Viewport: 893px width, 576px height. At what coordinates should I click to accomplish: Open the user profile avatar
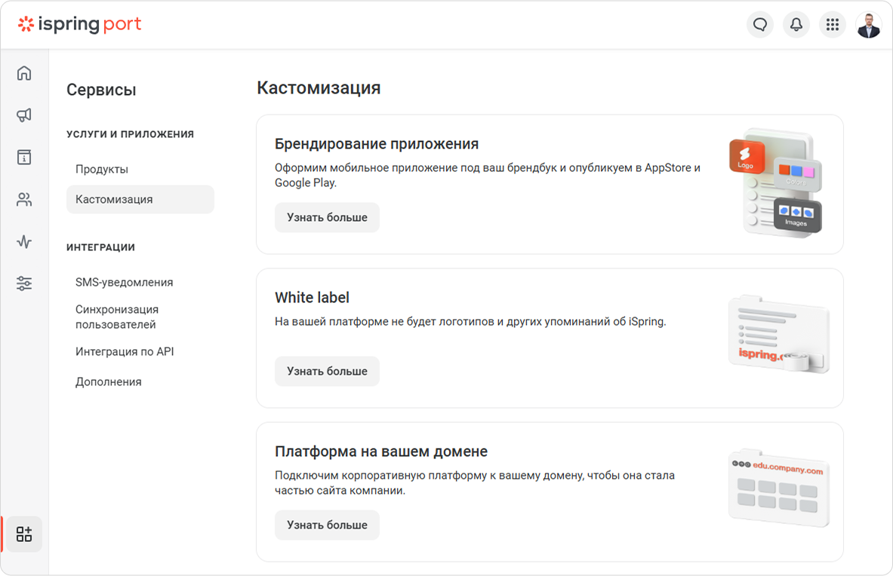869,25
